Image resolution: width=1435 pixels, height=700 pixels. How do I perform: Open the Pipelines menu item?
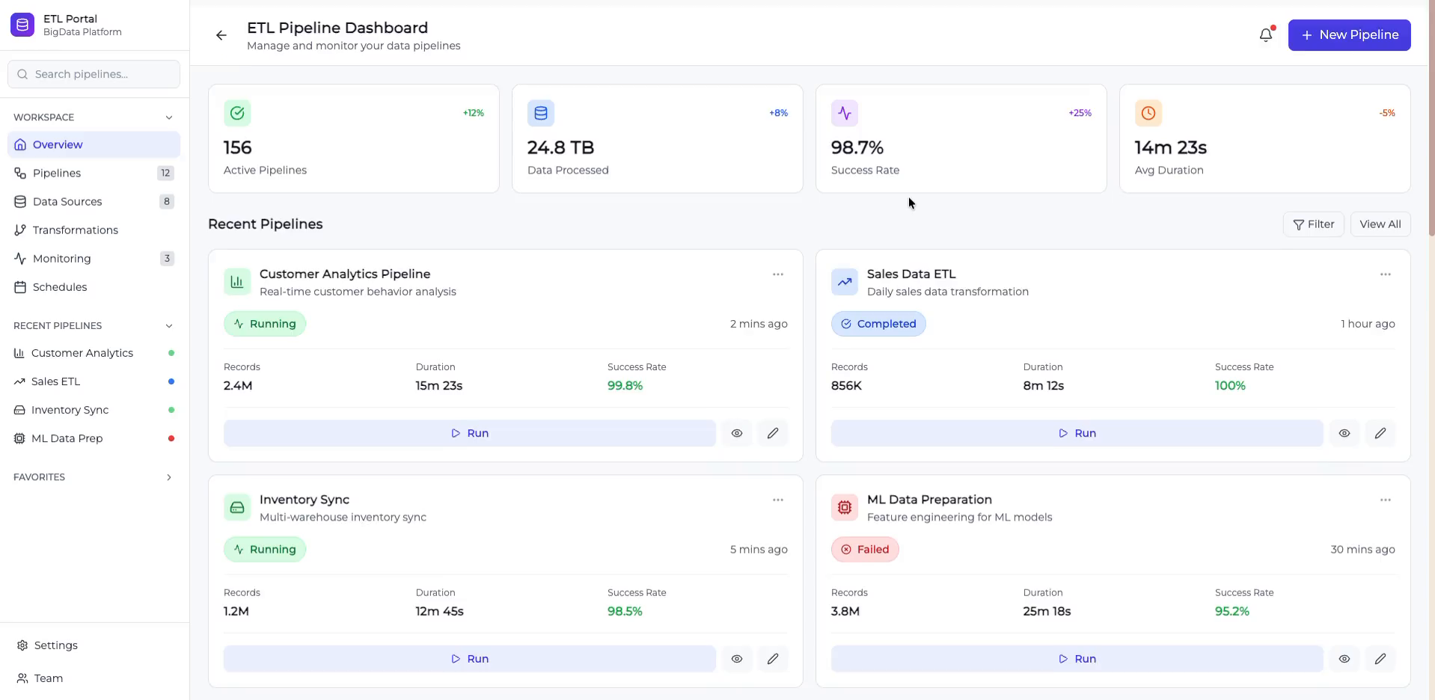pyautogui.click(x=57, y=173)
